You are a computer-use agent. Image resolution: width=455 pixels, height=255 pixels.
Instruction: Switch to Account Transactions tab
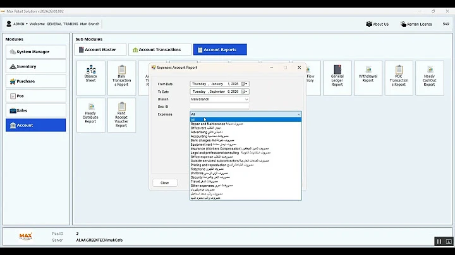(160, 50)
